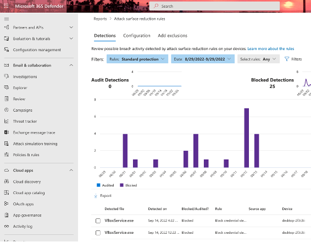Open the Date range filter dropdown

[203, 59]
